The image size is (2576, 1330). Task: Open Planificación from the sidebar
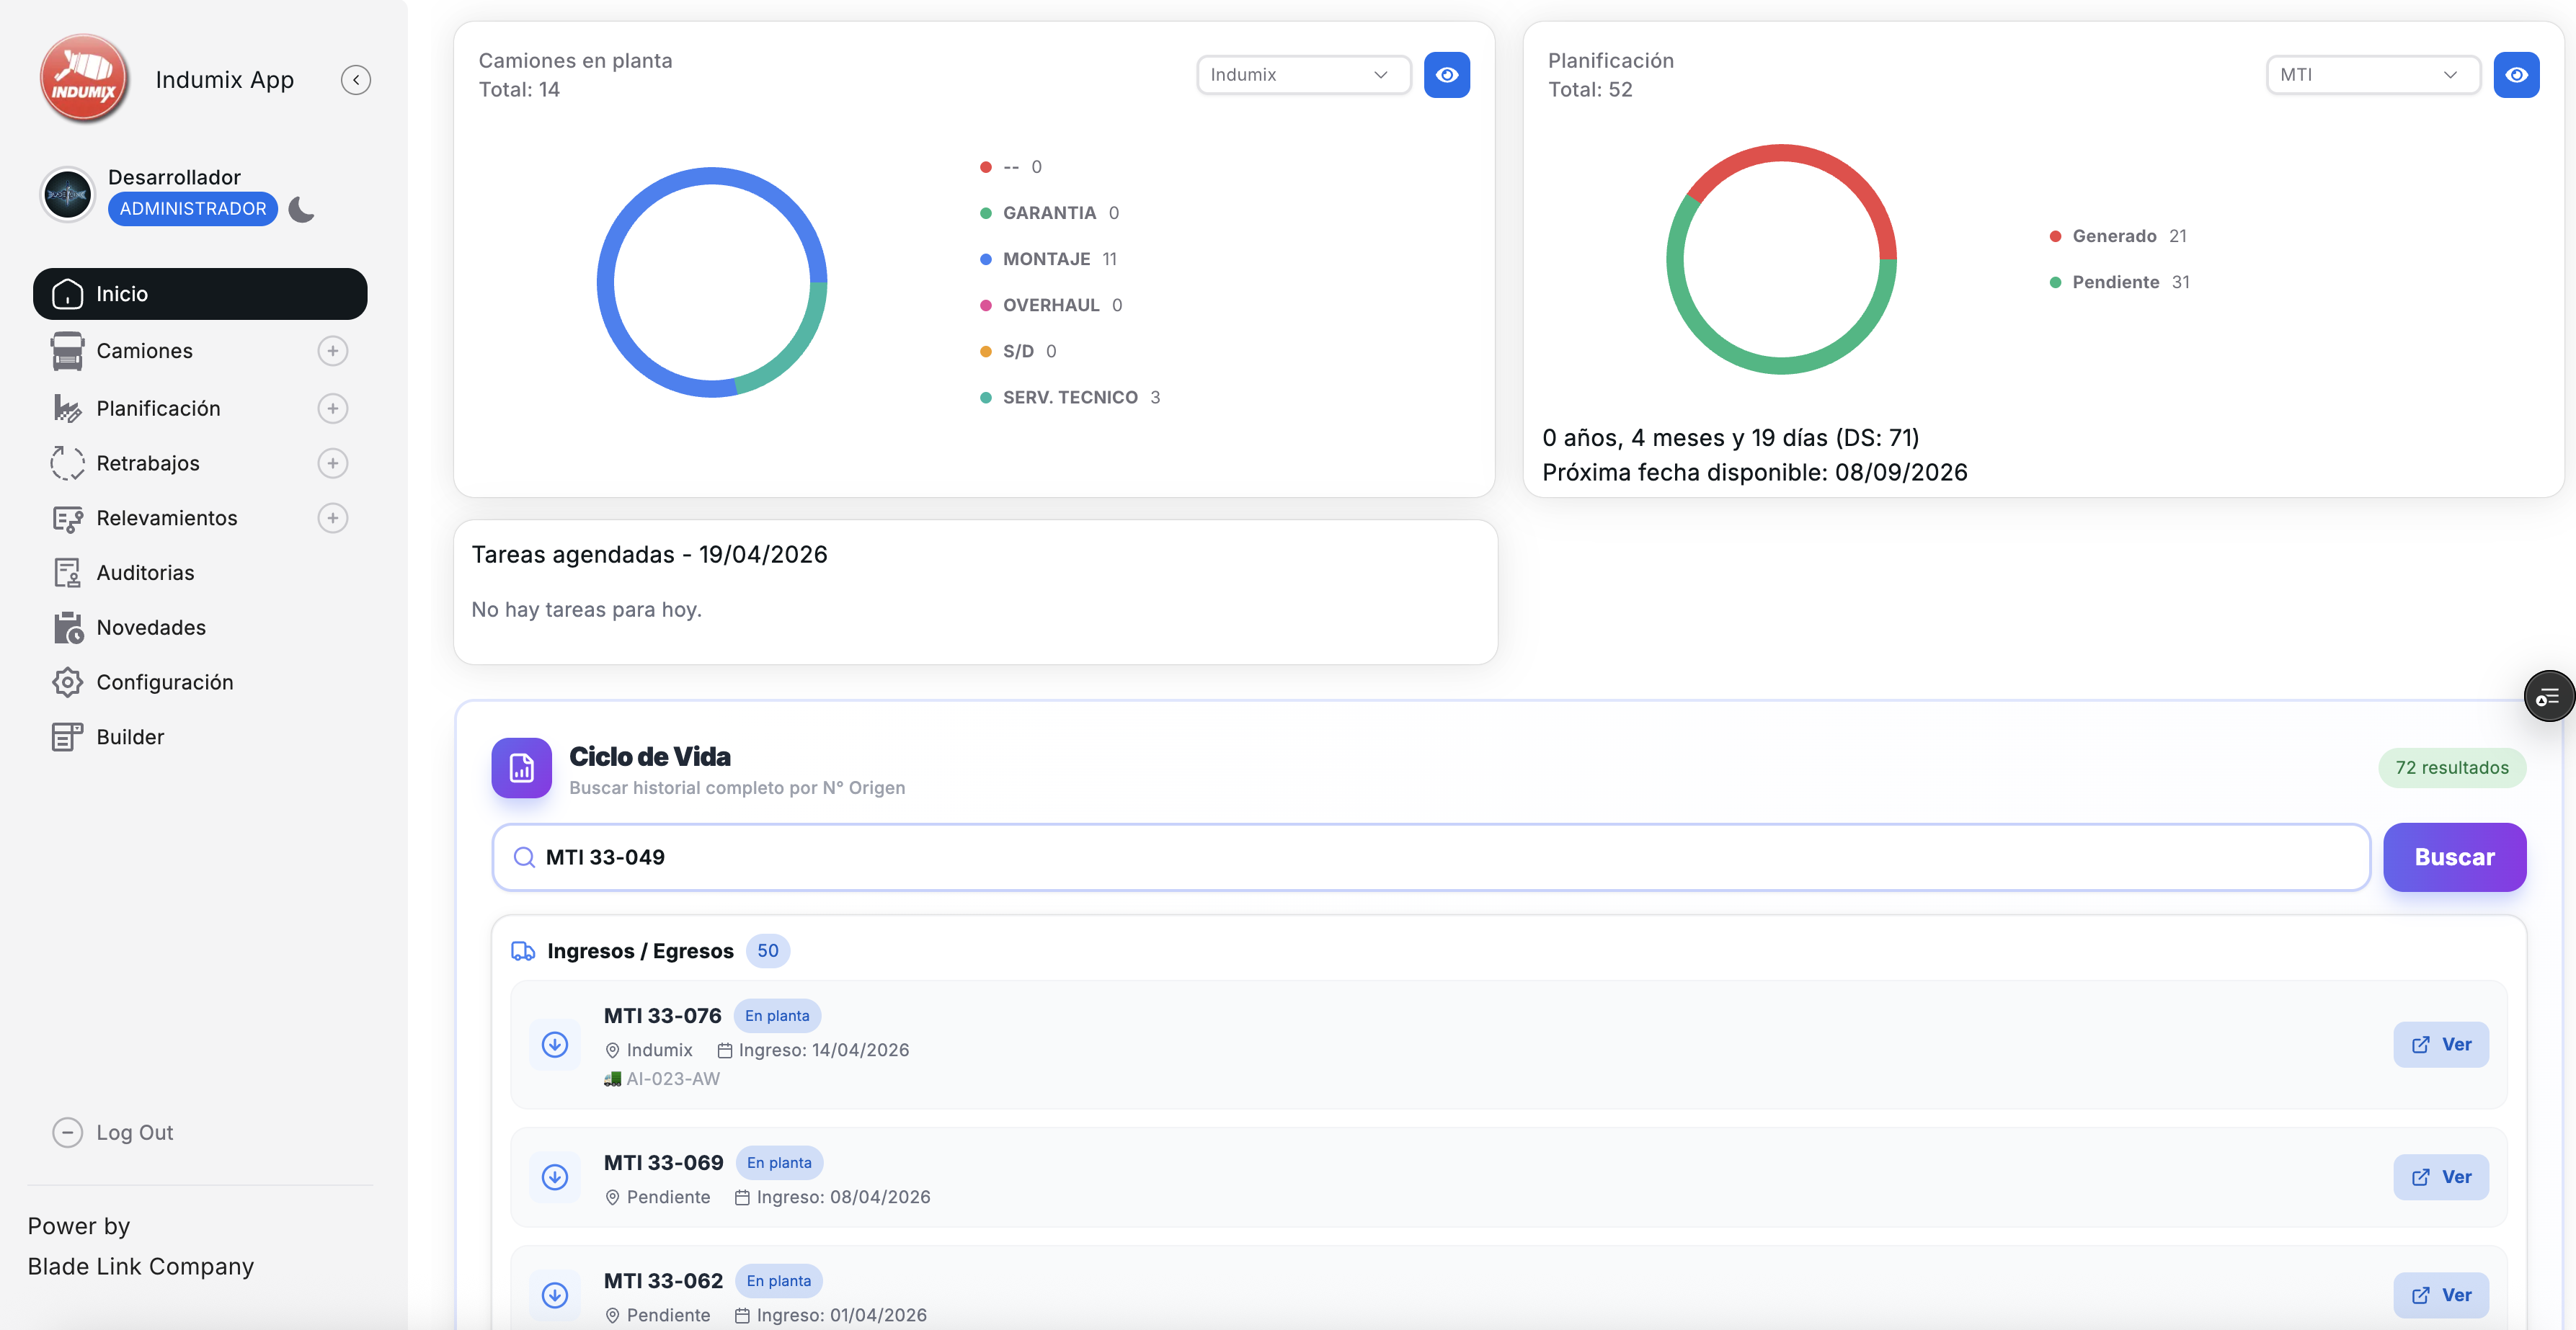158,408
